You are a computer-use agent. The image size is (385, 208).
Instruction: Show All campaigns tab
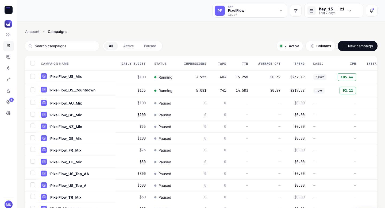coord(111,46)
